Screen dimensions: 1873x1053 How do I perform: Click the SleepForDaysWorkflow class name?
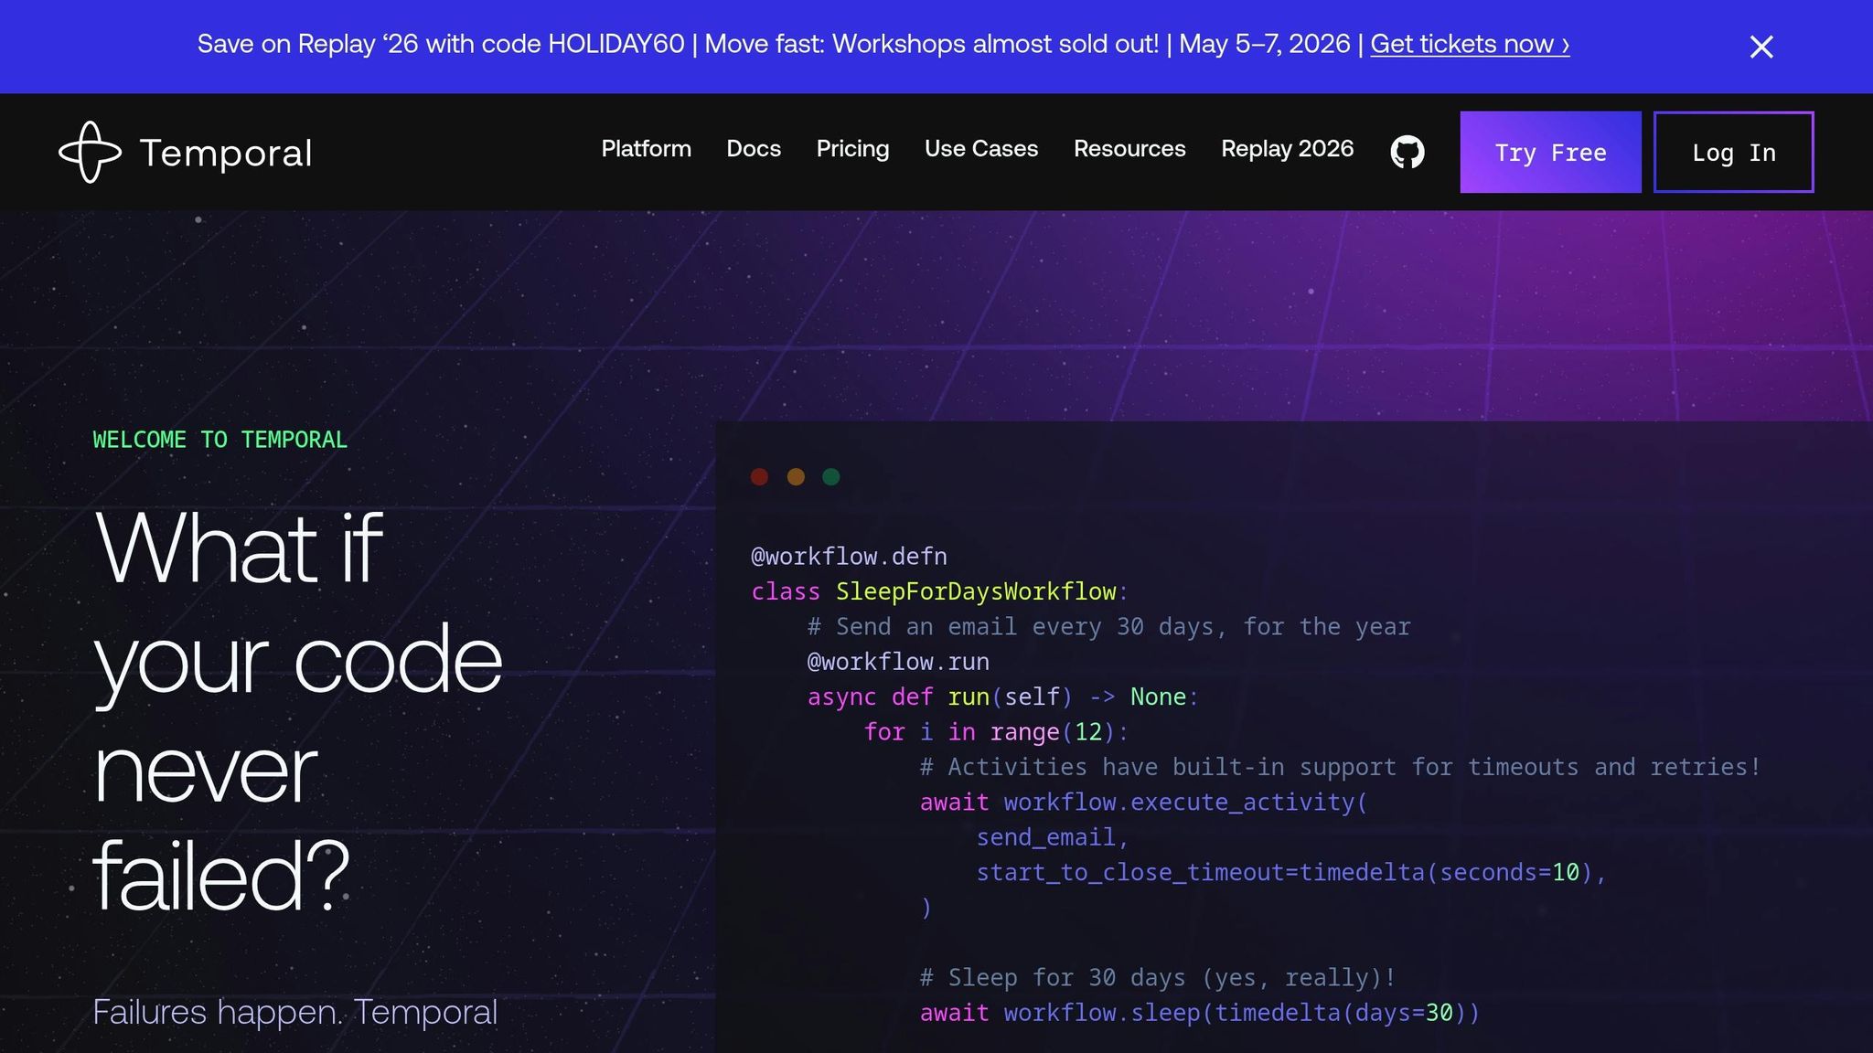(x=975, y=591)
